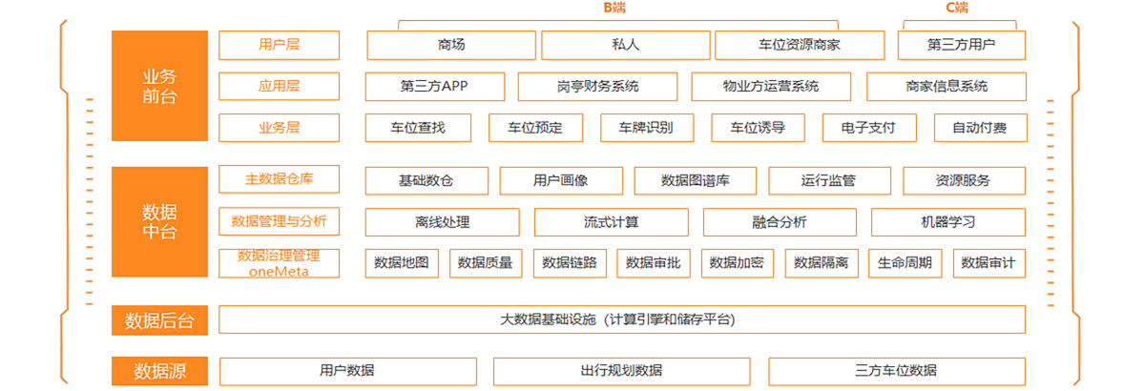Select the 数据质量 box
1145x391 pixels.
486,263
